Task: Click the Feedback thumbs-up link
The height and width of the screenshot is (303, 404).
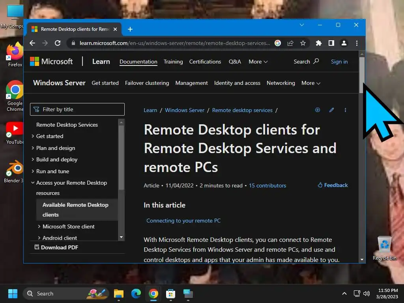Action: pos(333,185)
